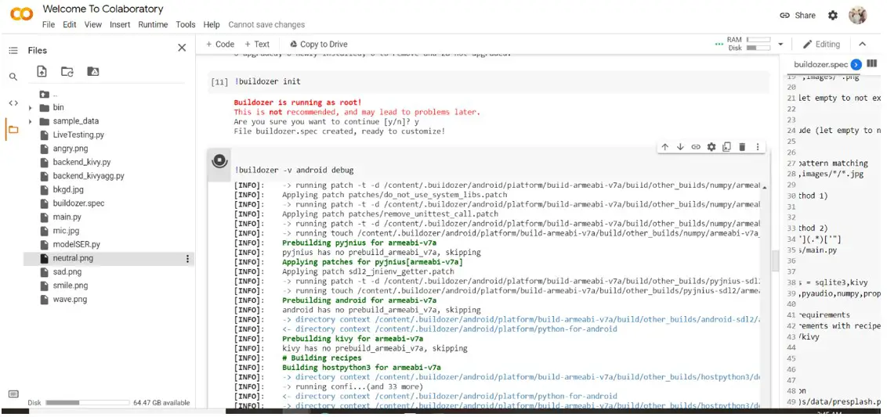Viewport: 887px width, 417px height.
Task: Move the cell up with arrow icon
Action: 664,147
